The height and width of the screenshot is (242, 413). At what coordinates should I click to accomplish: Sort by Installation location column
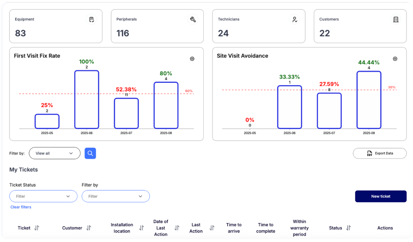pos(141,228)
